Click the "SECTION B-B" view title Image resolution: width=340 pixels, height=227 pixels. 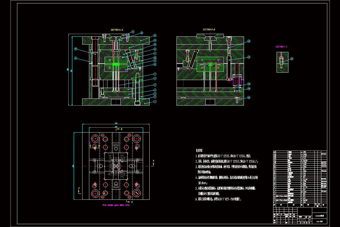click(209, 30)
